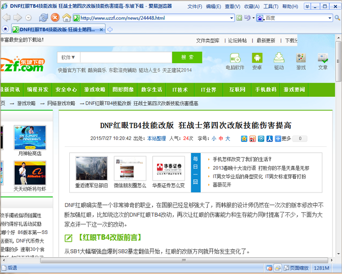Click the 手机怎样改变了我们的生活? link
Image resolution: width=342 pixels, height=274 pixels.
[242, 160]
